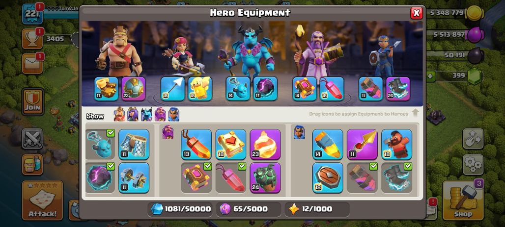Choose the level 24 Lavaloon Puppet
Image resolution: width=505 pixels, height=227 pixels.
click(x=265, y=178)
